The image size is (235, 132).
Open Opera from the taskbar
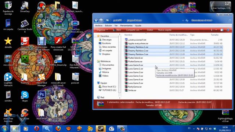[x=37, y=129]
